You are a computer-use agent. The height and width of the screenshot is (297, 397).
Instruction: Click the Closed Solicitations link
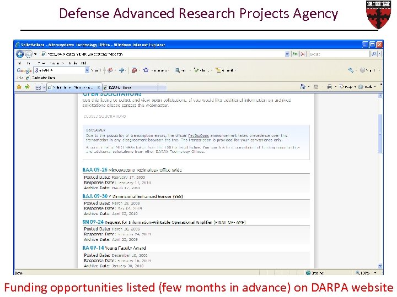point(105,116)
